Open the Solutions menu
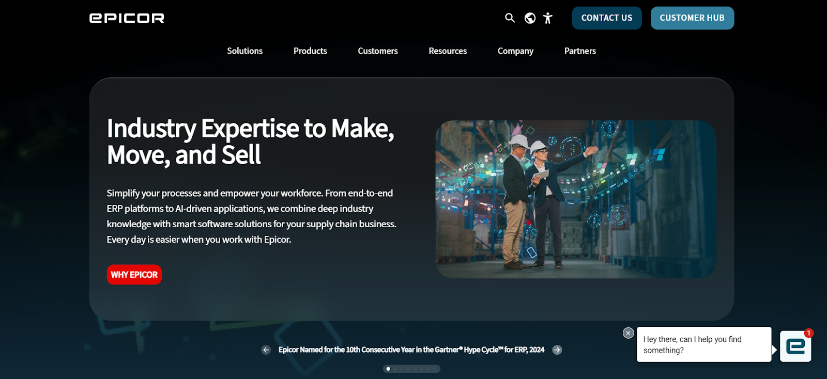This screenshot has height=379, width=827. pyautogui.click(x=245, y=51)
